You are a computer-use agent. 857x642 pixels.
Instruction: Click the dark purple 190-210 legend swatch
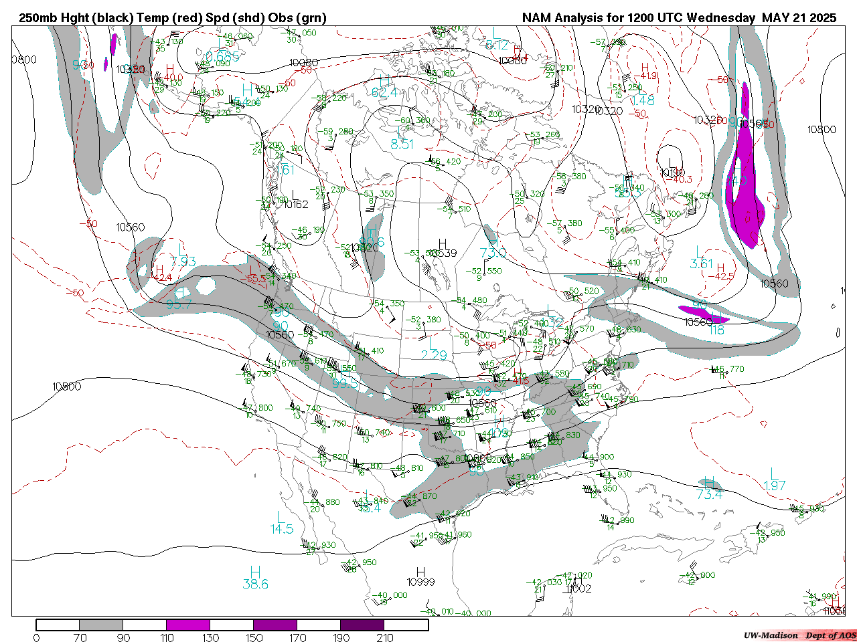point(362,625)
